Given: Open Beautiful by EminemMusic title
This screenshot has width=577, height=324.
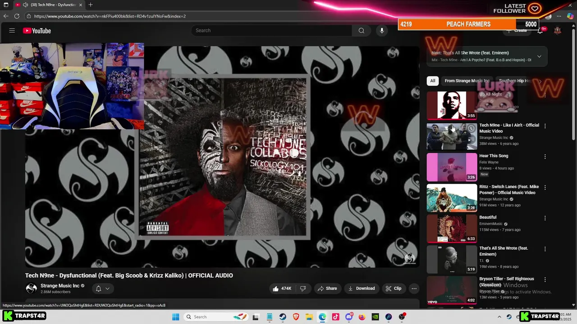Looking at the screenshot, I should [488, 217].
